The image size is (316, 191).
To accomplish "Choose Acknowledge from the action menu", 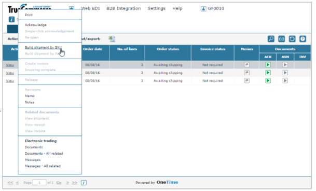I will pyautogui.click(x=36, y=25).
